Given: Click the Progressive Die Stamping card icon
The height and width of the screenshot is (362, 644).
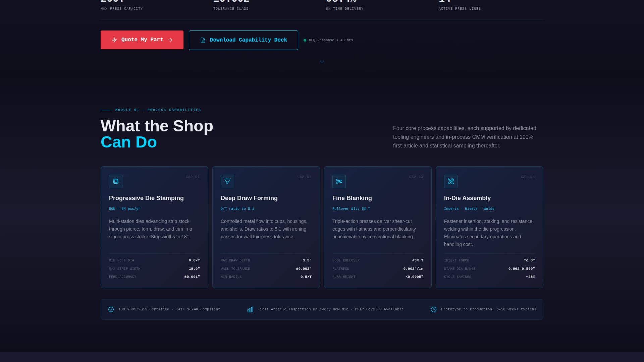Looking at the screenshot, I should pos(115,181).
